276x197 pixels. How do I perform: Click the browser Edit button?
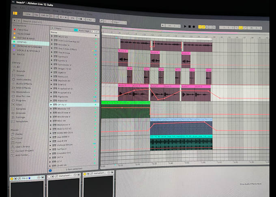95,32
